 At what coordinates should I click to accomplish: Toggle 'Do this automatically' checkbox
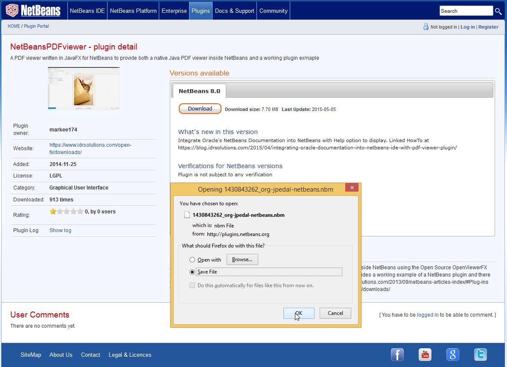192,285
